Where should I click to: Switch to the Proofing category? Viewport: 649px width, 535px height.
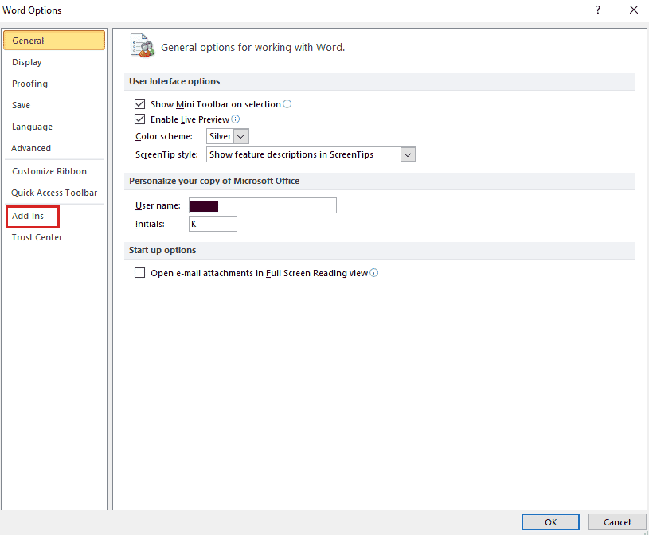click(x=29, y=84)
